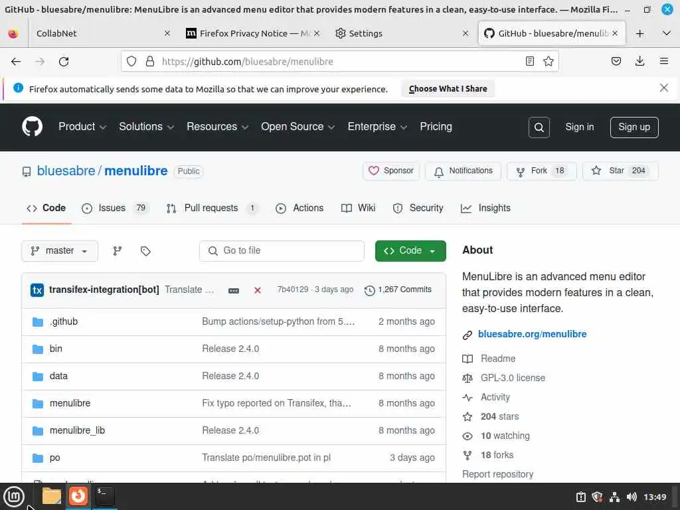Open the list all tabs chevron
Image resolution: width=680 pixels, height=510 pixels.
click(667, 33)
